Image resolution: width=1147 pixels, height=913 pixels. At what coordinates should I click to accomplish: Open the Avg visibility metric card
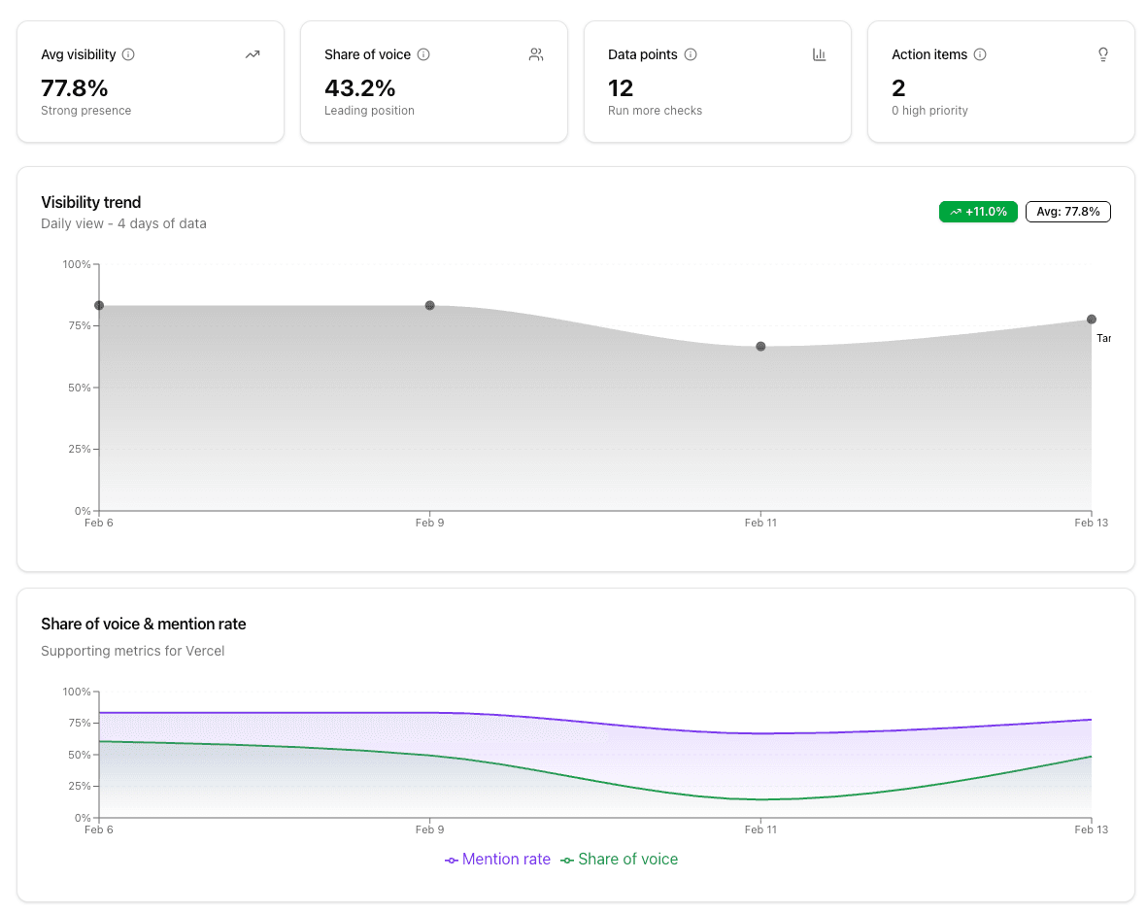(x=150, y=82)
